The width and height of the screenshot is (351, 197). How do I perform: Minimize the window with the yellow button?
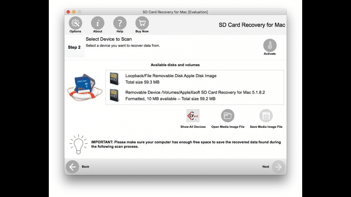(74, 12)
